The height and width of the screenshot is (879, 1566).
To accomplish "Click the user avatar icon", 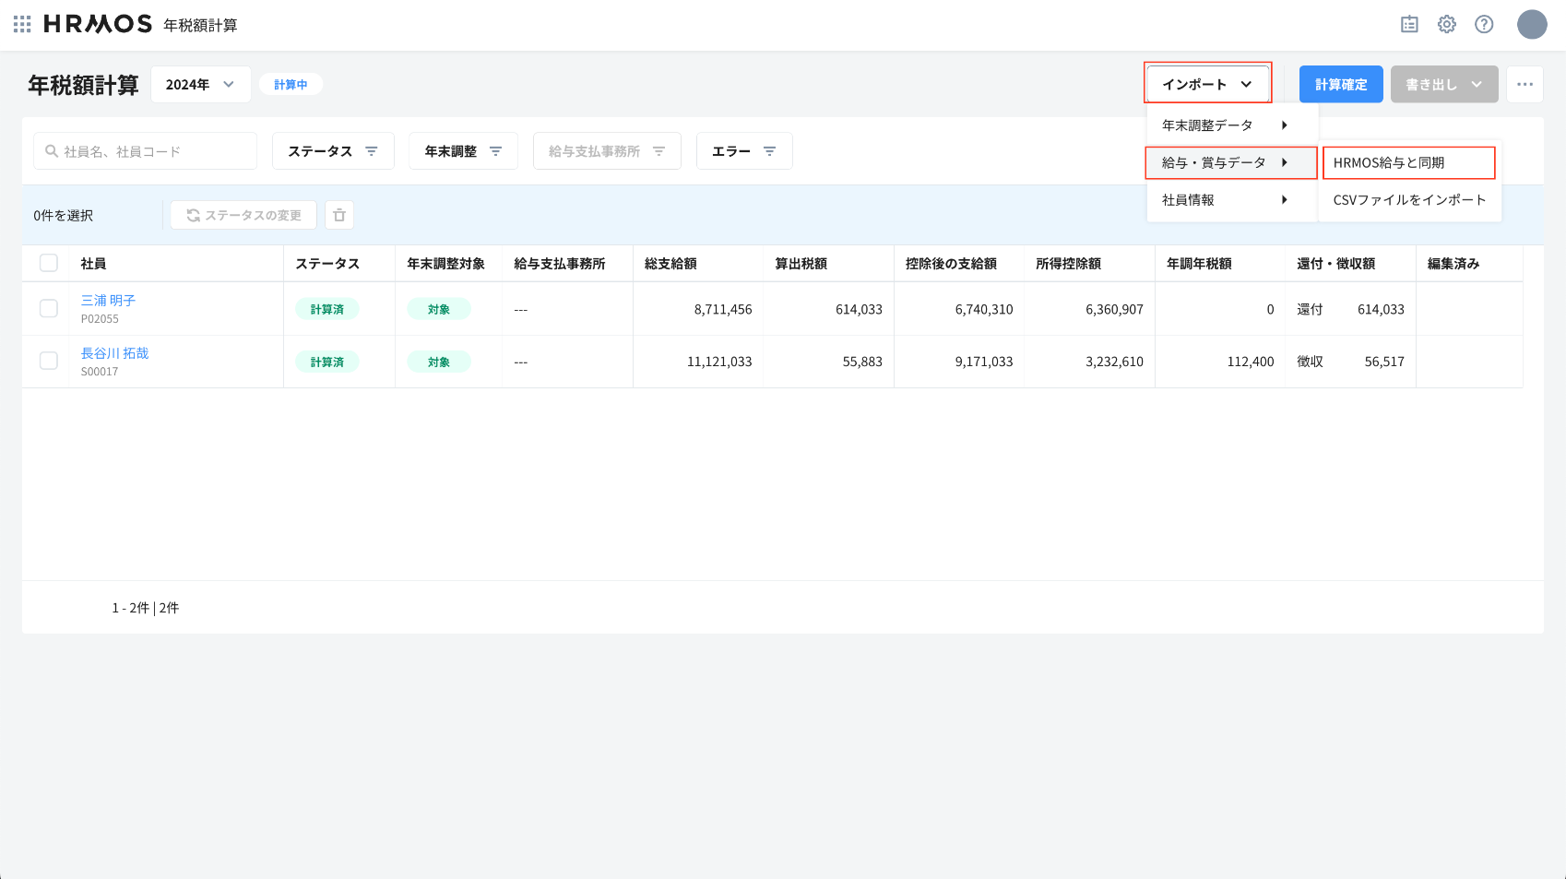I will pos(1532,25).
